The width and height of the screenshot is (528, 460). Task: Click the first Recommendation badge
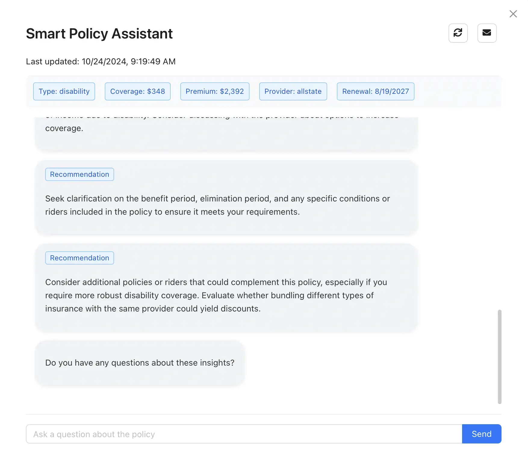click(x=79, y=174)
